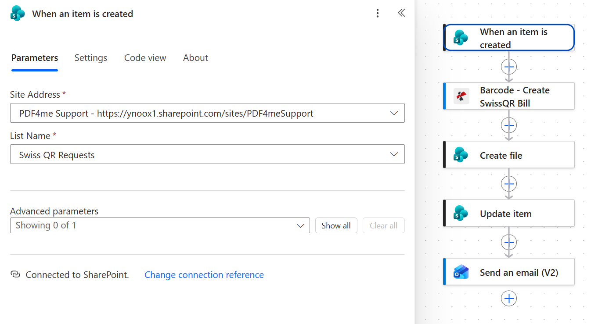
Task: Insert step below Barcode - Create SwissQR Bill
Action: coord(509,125)
